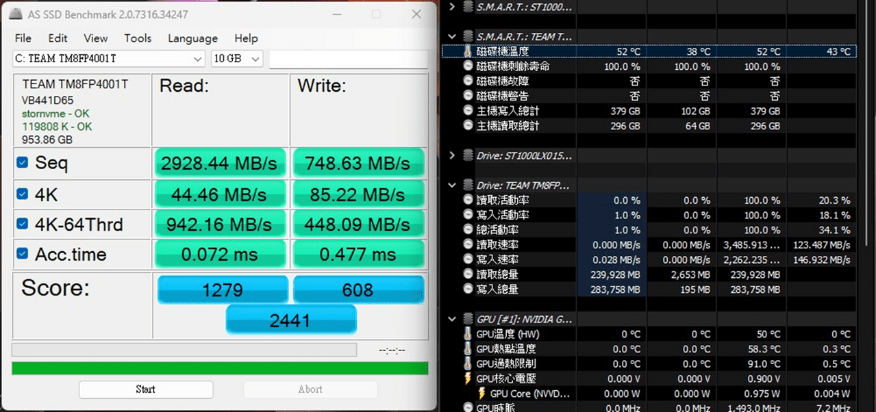Image resolution: width=876 pixels, height=412 pixels.
Task: Click the drive chip icon for S.M.A.R.T.: TEAM T
Action: 468,36
